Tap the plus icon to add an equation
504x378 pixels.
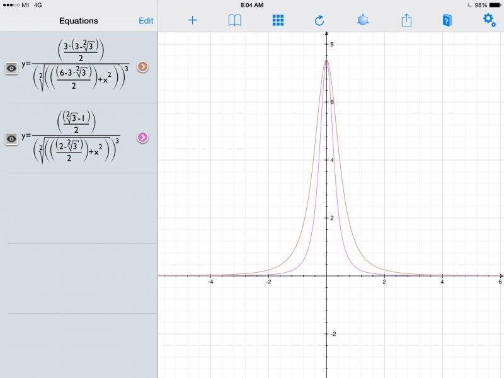tap(192, 21)
